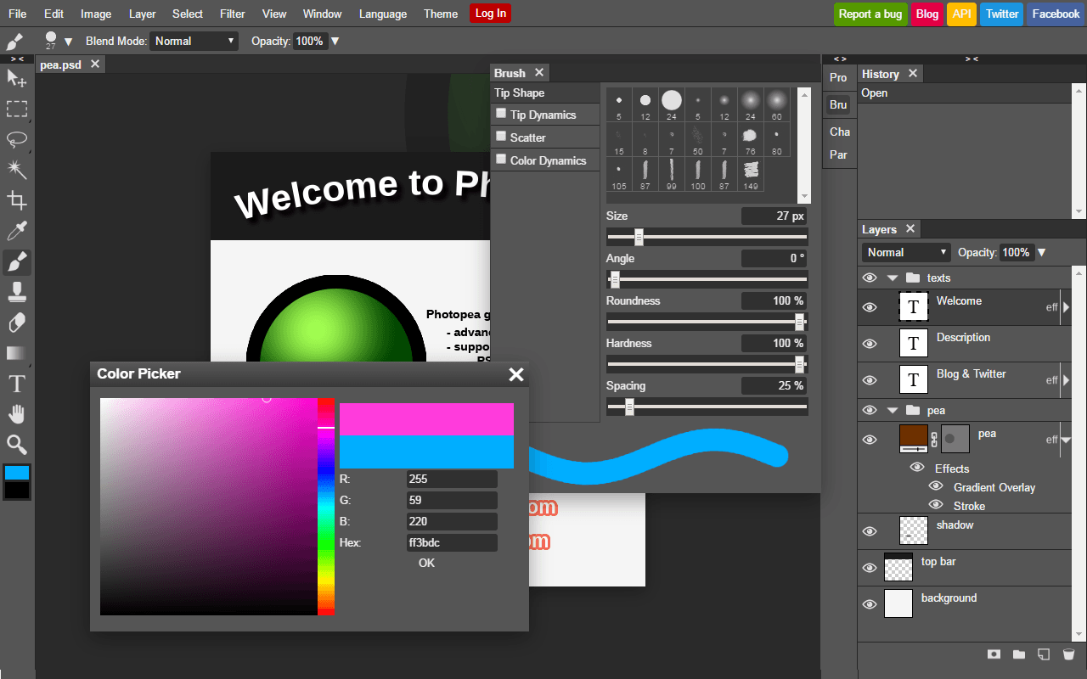Hide the shadow layer
1087x679 pixels.
869,530
